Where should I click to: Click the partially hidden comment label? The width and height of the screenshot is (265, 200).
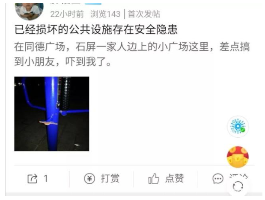[238, 176]
